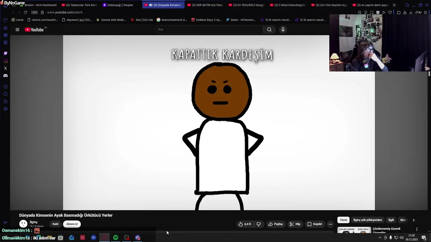Open the Downloads icon in toolbar
The height and width of the screenshot is (242, 431).
[411, 12]
